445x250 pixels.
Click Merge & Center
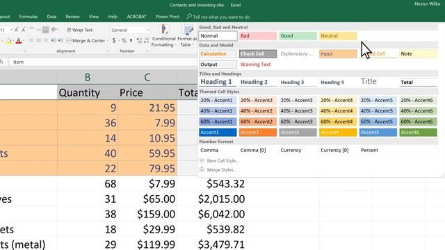86,40
